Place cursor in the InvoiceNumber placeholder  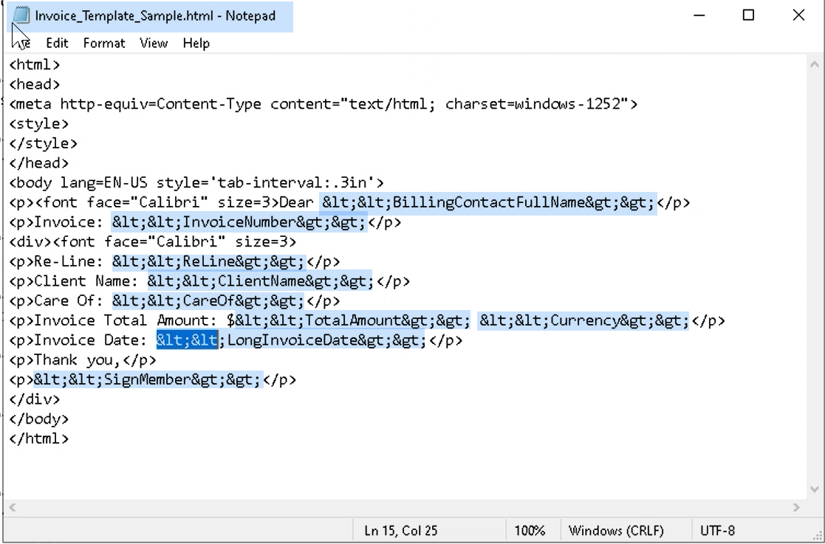click(239, 222)
